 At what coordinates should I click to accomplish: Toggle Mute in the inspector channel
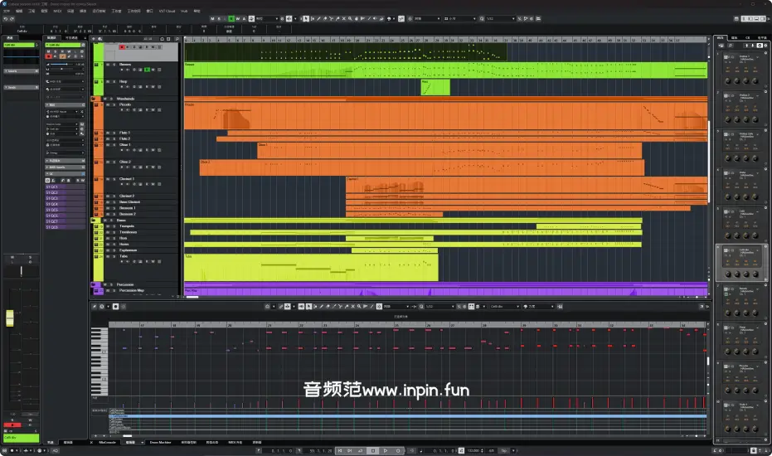click(49, 50)
